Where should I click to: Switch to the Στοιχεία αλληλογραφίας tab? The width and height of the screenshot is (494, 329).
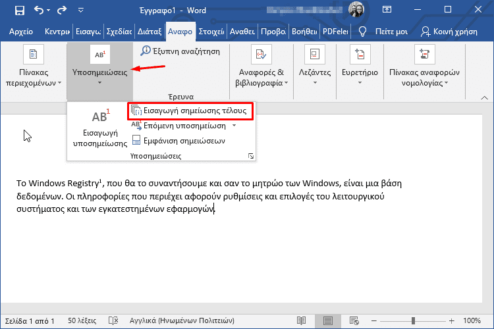tap(211, 32)
